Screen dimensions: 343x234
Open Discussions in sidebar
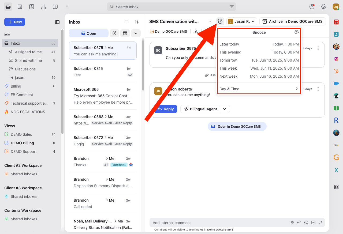coord(30,69)
